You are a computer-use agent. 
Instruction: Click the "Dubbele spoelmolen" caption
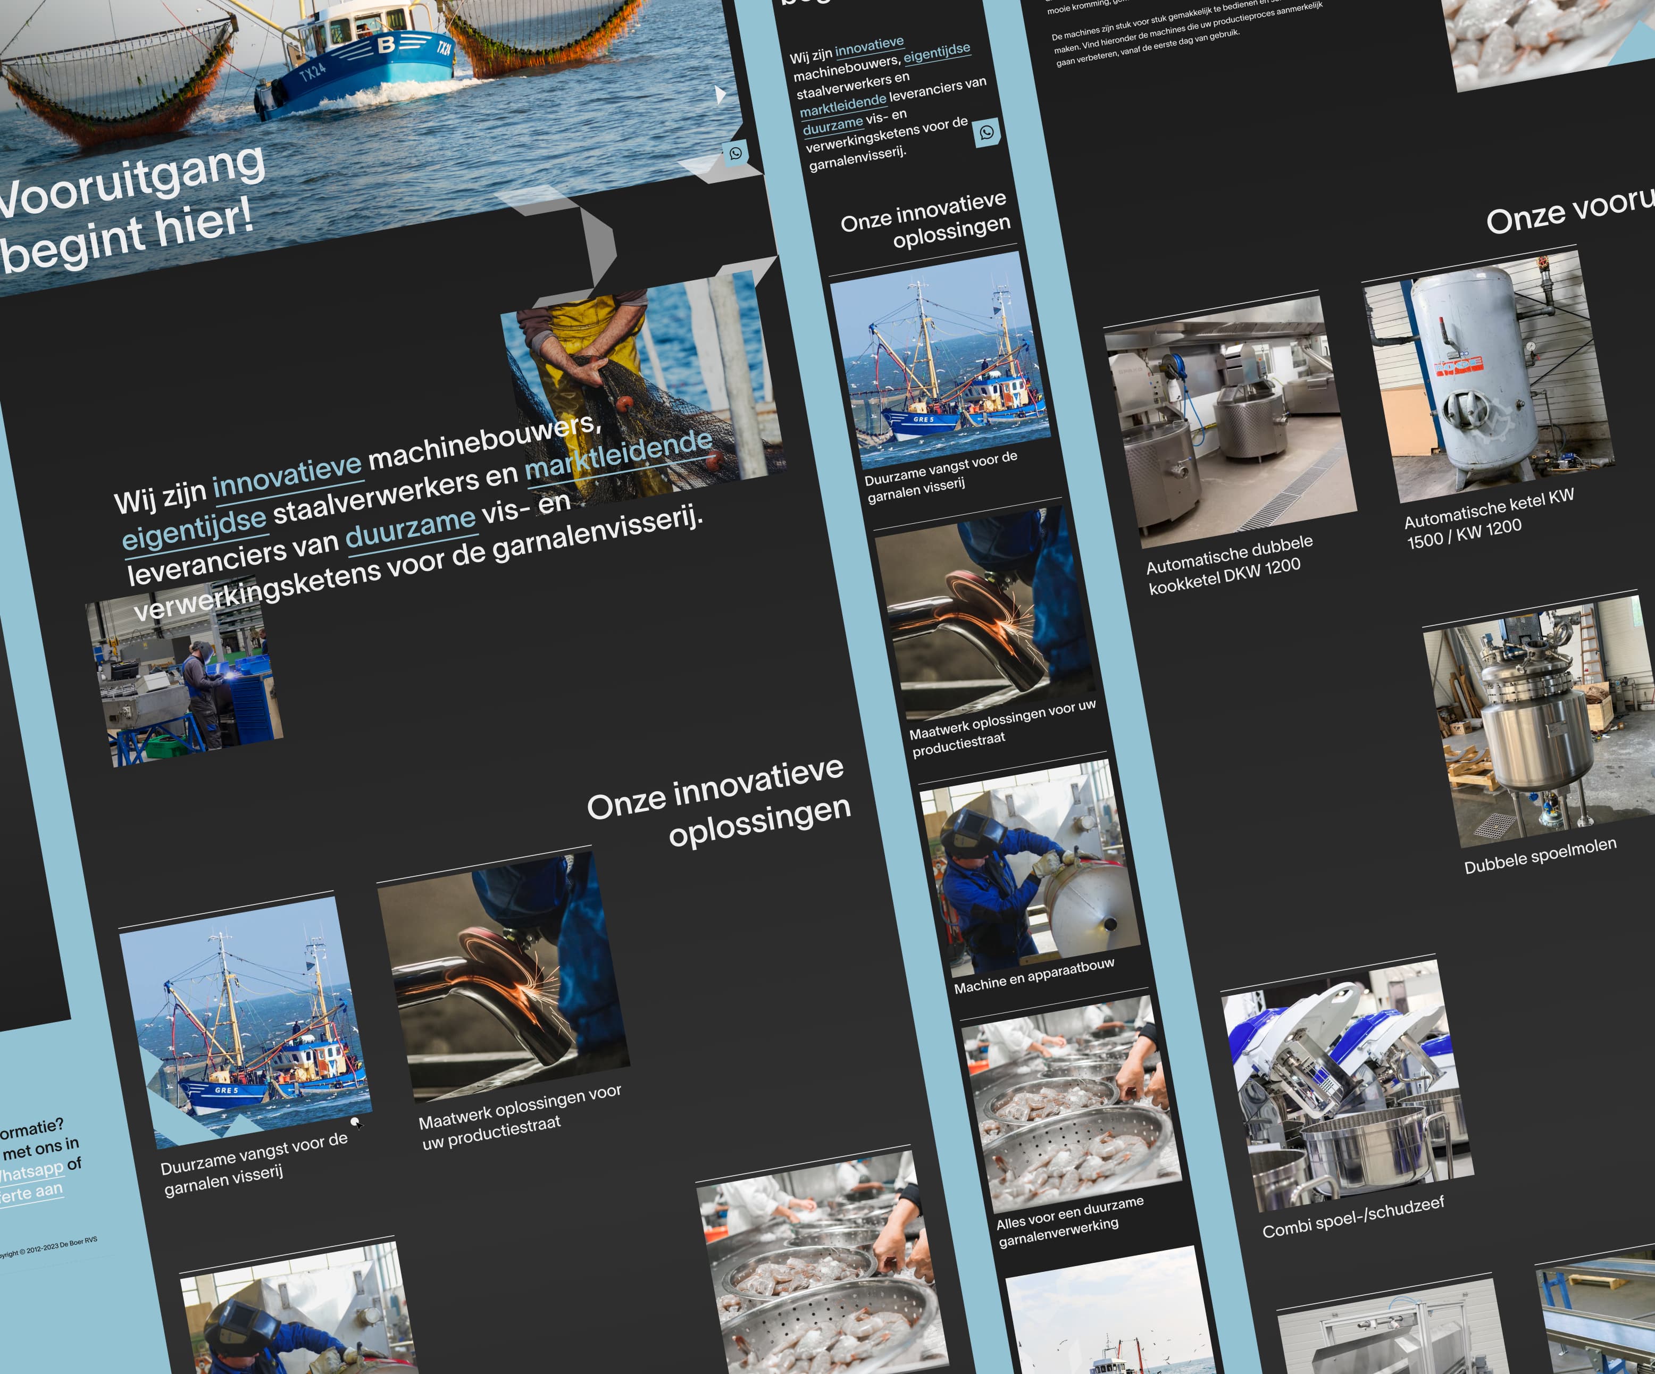(x=1541, y=856)
